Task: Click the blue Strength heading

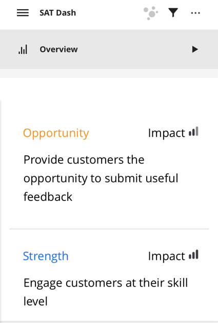Action: coord(46,256)
